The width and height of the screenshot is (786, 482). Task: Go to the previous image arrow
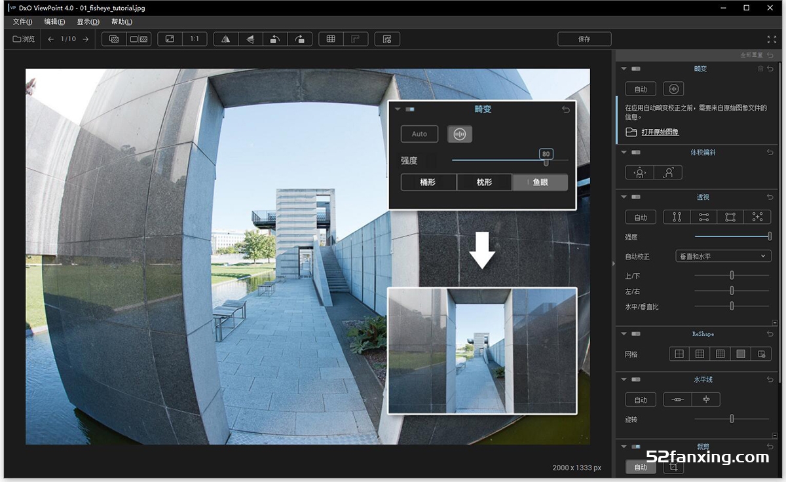[x=51, y=39]
